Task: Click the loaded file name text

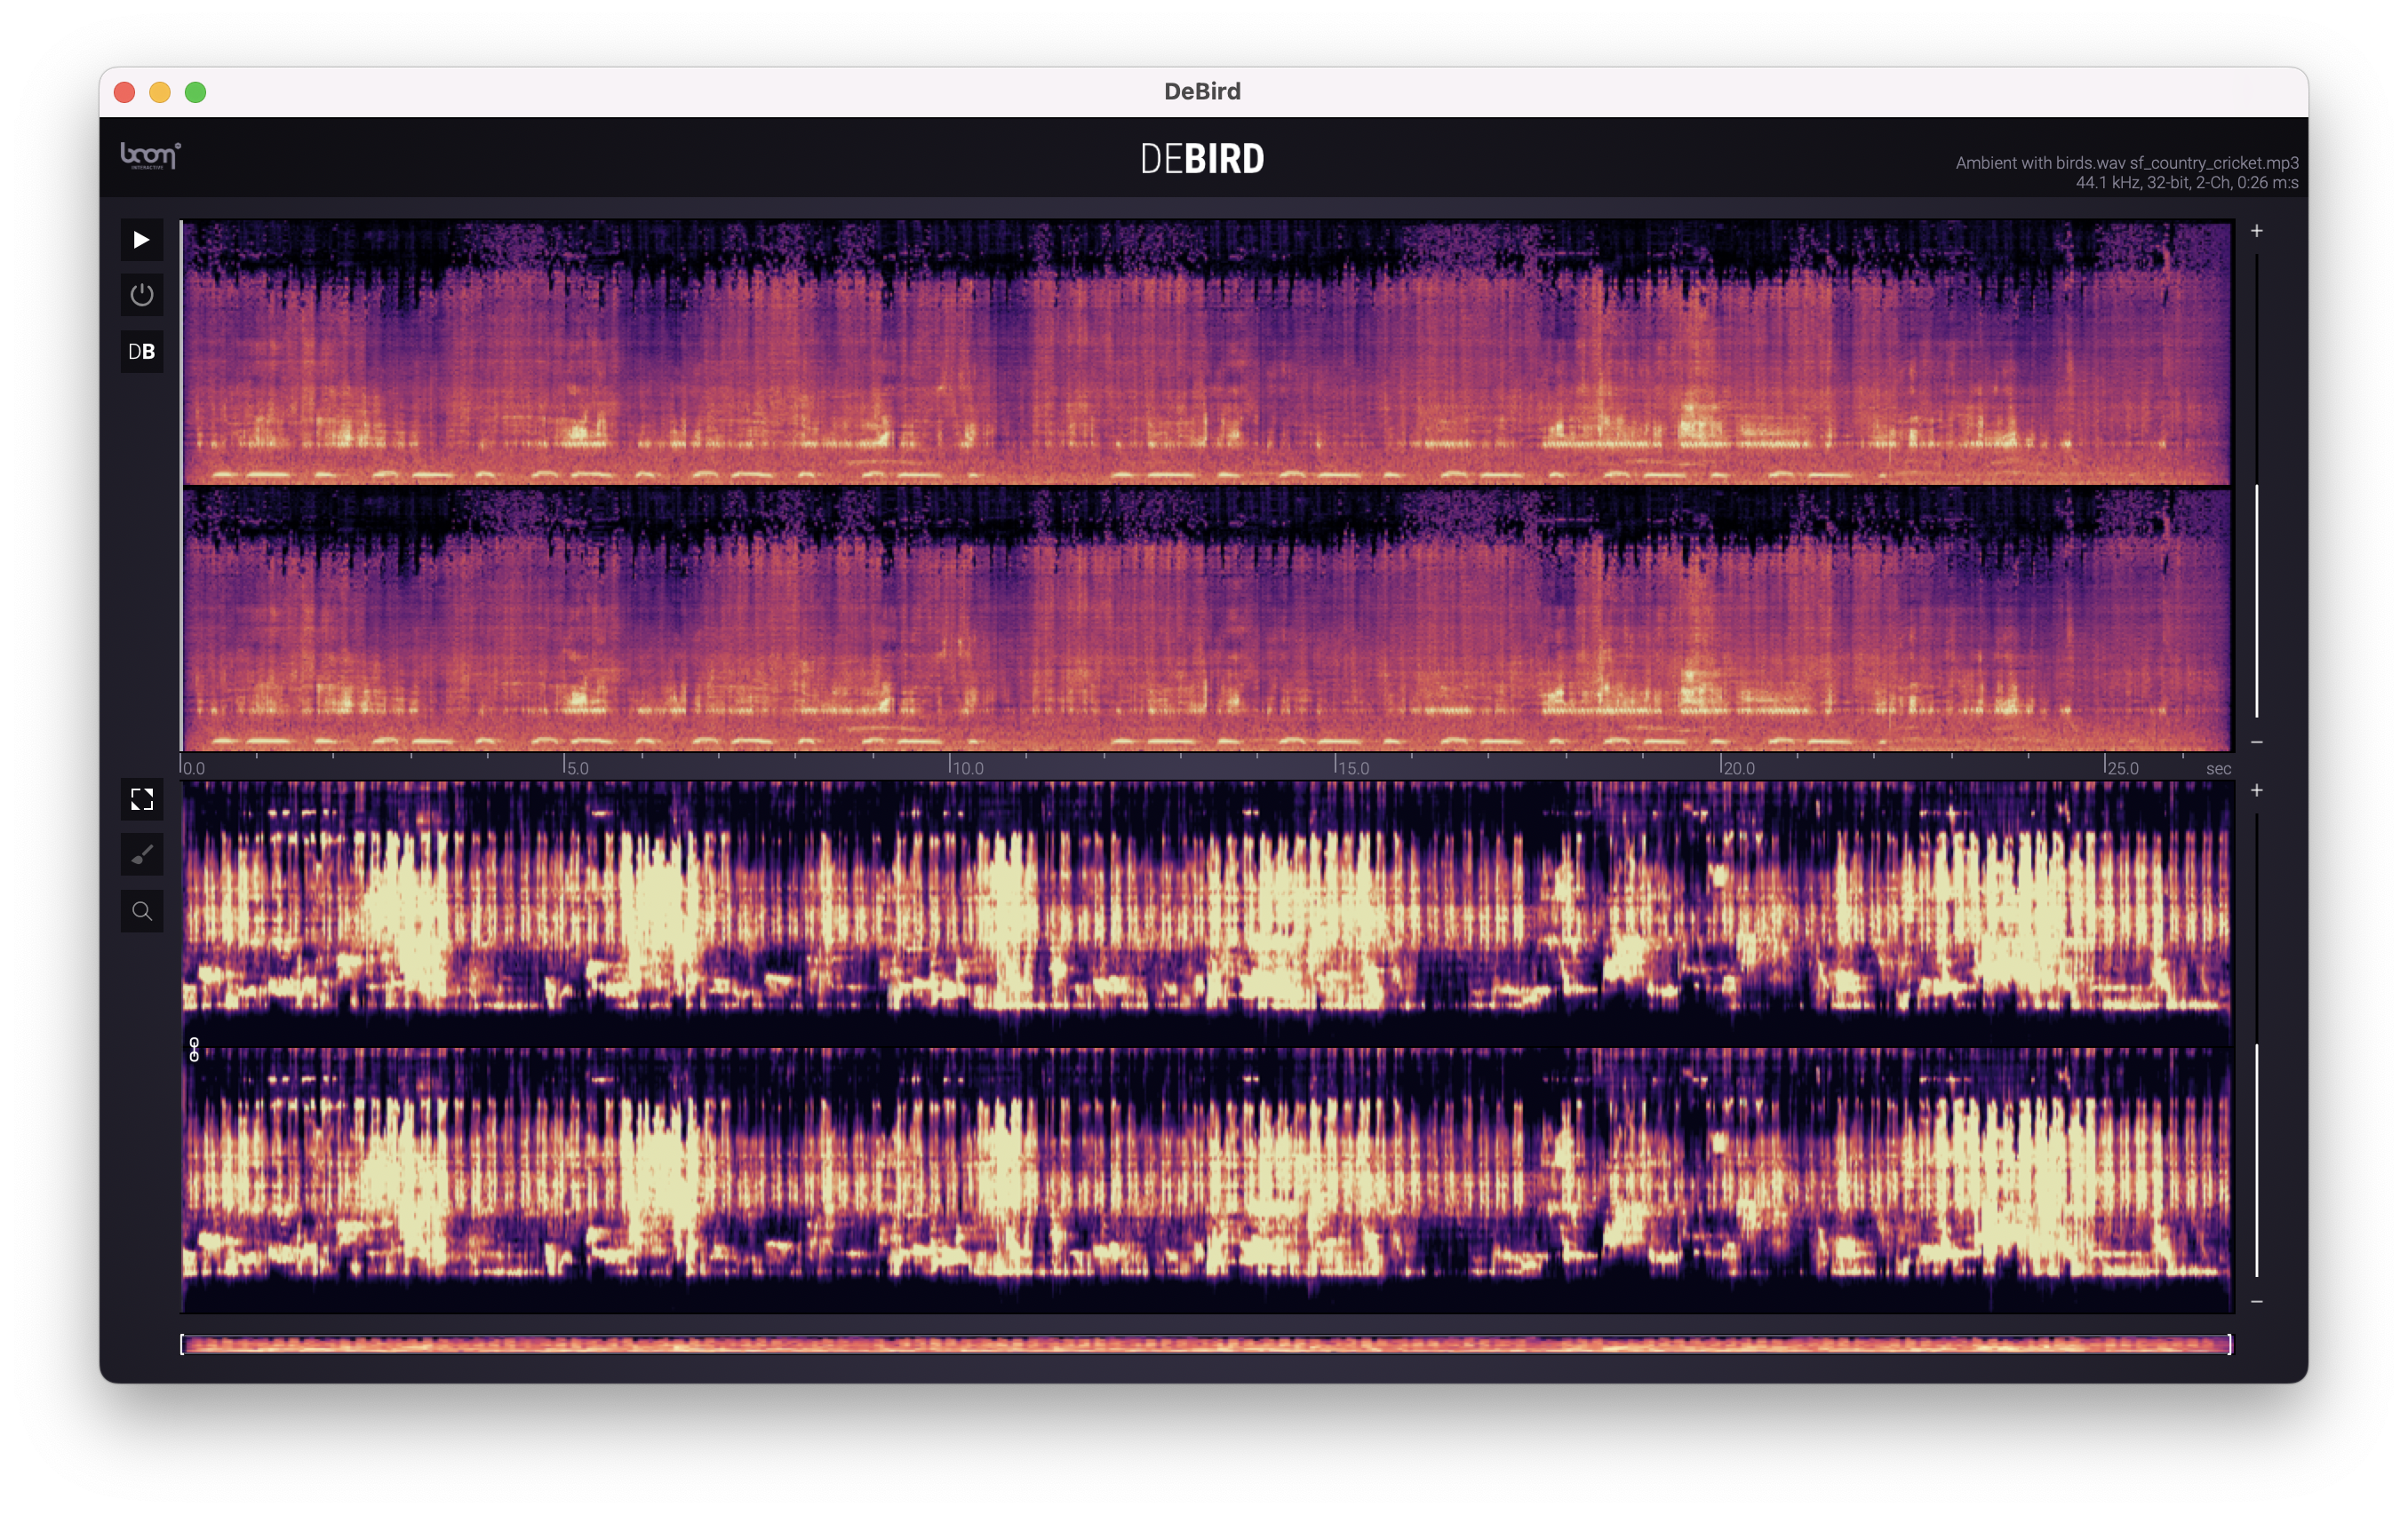Action: [x=2127, y=163]
